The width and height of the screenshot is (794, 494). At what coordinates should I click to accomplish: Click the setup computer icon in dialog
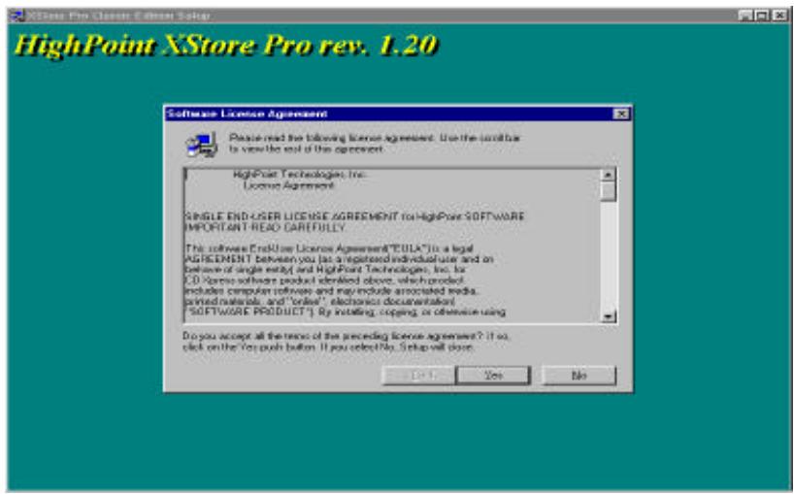click(202, 145)
